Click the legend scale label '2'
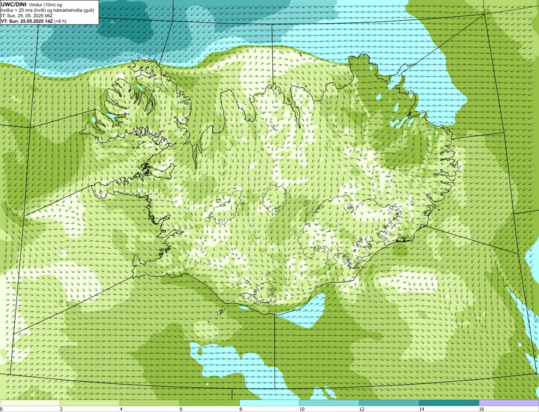 61,409
